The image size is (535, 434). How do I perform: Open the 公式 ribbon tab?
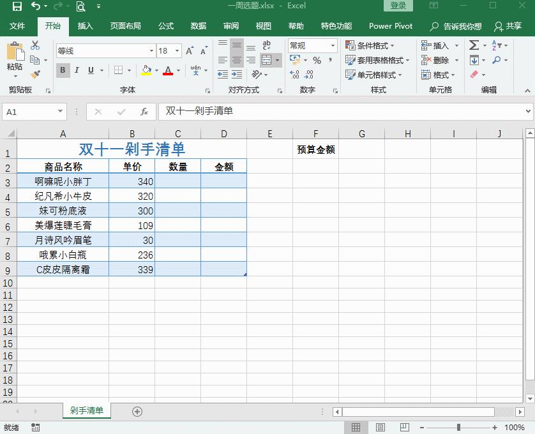tap(165, 26)
